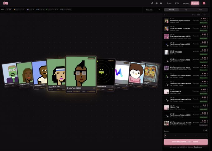The image size is (212, 151).
Task: Open the history clock icon in header
Action: (152, 3)
